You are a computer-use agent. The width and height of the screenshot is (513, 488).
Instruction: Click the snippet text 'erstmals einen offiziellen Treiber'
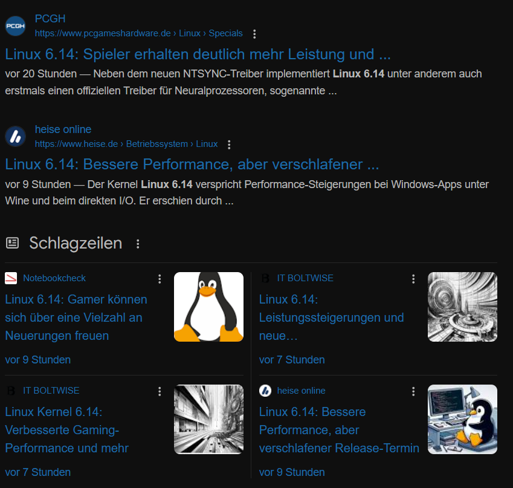click(x=80, y=91)
